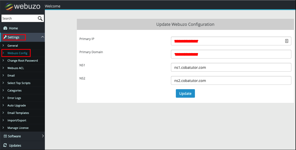Go to Email Templates settings
Image resolution: width=296 pixels, height=150 pixels.
pos(18,113)
